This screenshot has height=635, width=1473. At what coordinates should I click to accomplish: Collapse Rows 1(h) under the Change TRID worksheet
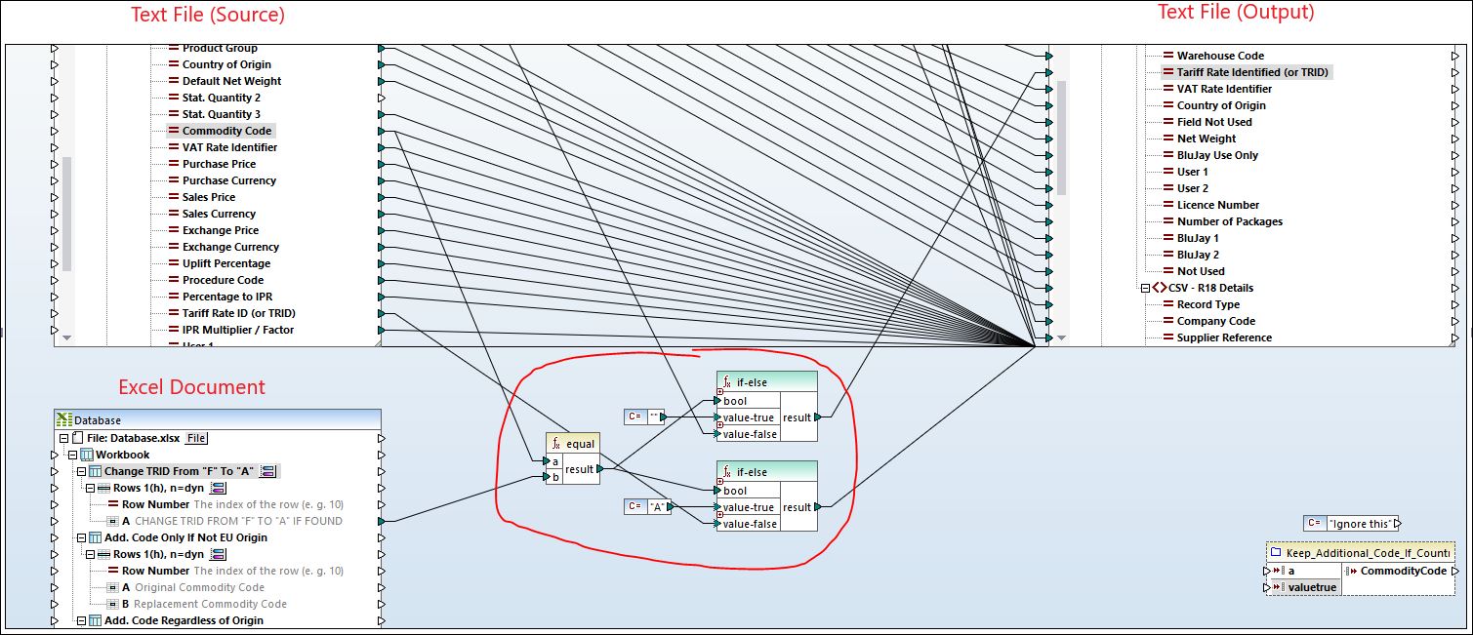tap(90, 488)
